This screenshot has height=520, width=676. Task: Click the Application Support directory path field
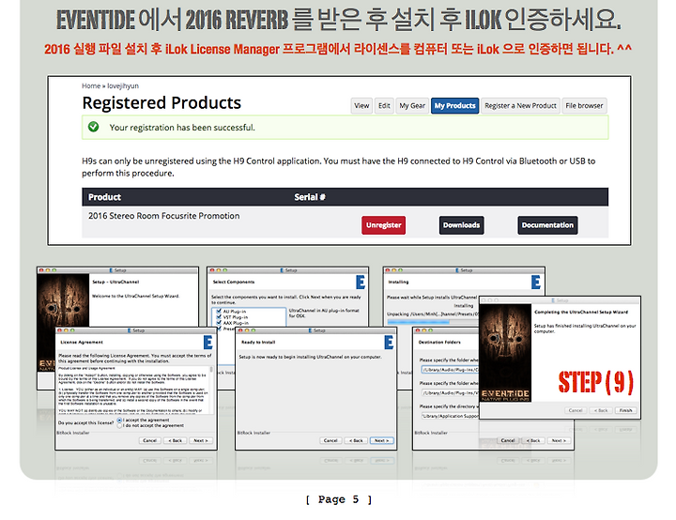pyautogui.click(x=450, y=416)
